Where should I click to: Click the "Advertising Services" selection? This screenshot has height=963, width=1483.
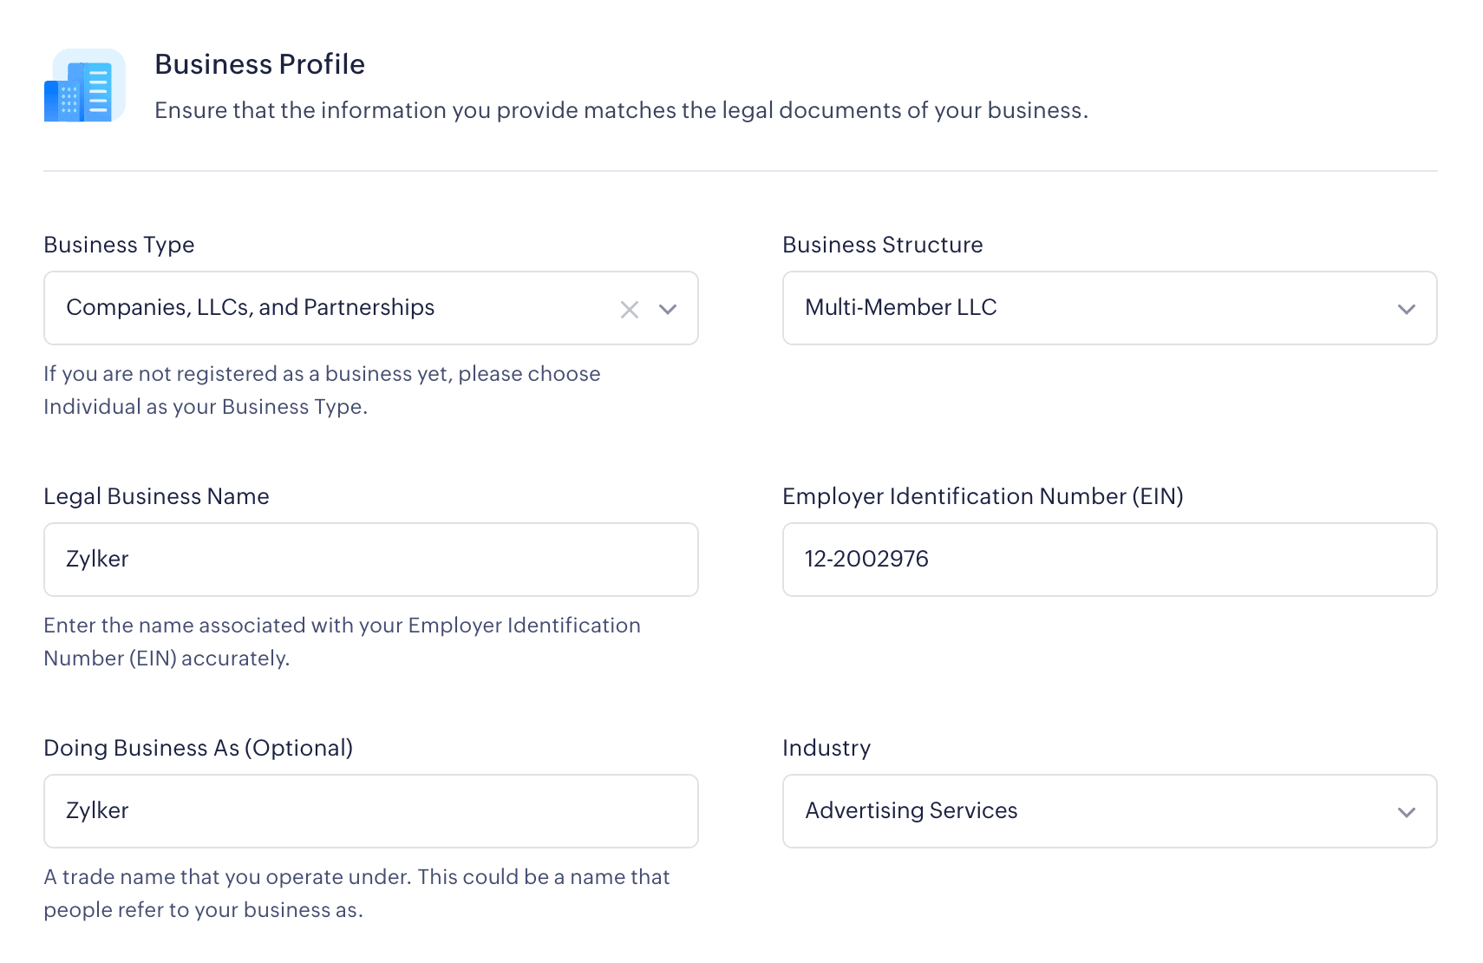911,811
